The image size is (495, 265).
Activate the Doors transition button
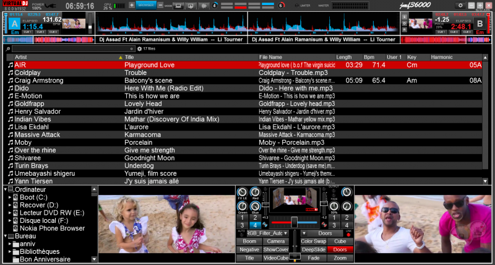pos(340,250)
